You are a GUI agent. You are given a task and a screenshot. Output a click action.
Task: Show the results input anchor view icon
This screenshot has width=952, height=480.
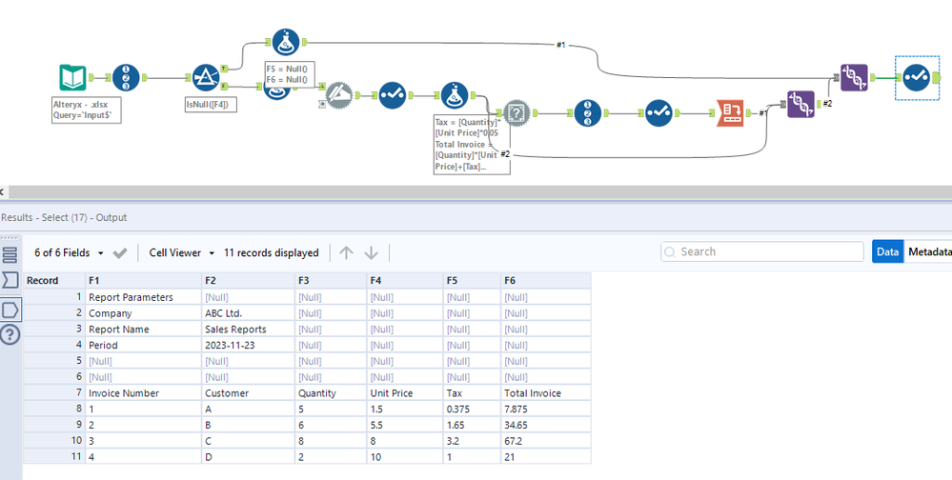pyautogui.click(x=10, y=280)
